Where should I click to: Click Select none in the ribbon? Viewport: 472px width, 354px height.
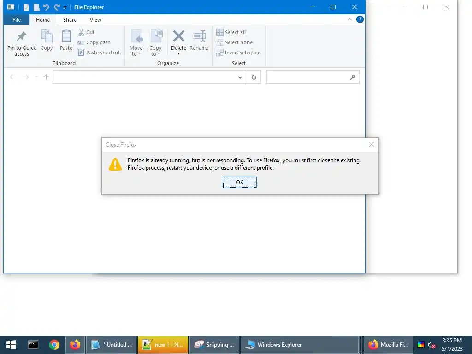[235, 42]
